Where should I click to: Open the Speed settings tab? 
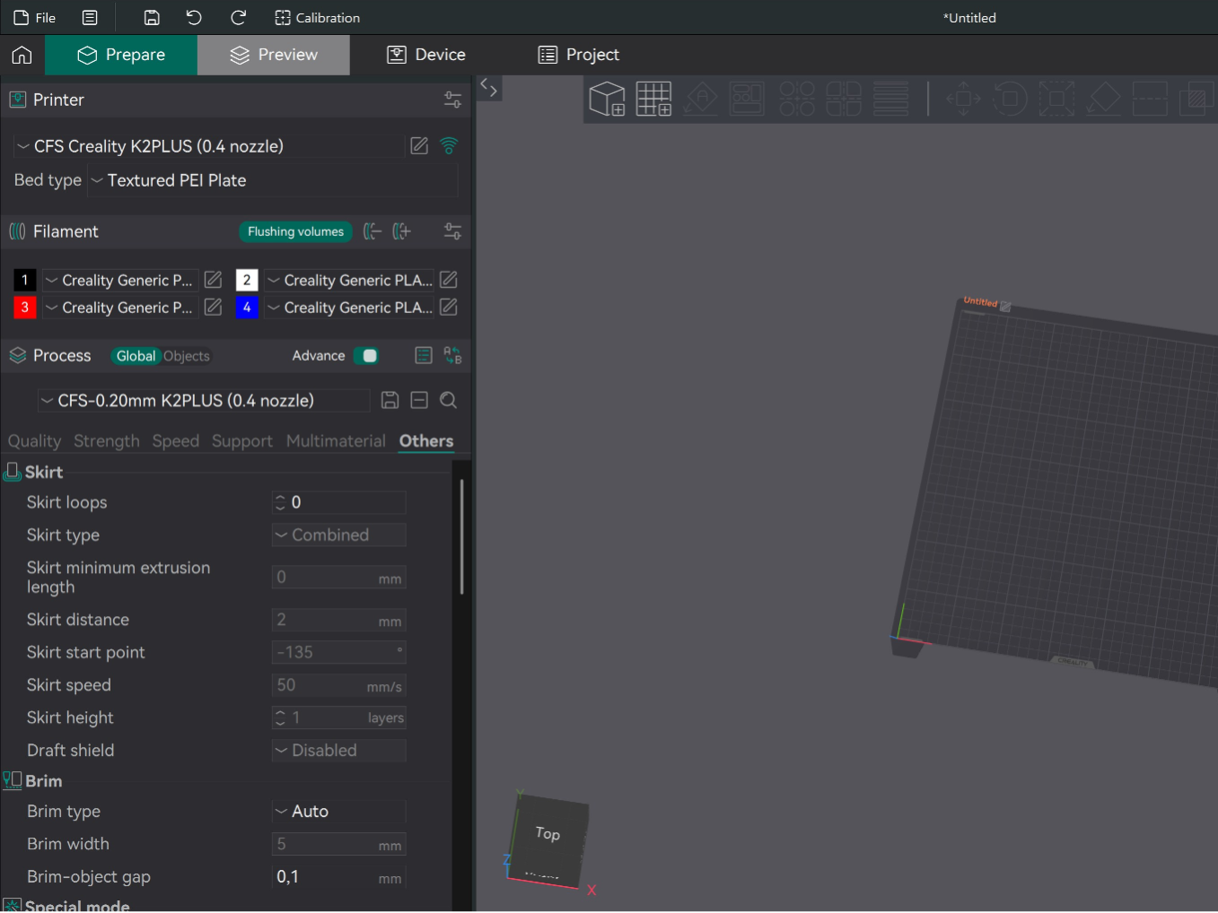[x=176, y=441]
